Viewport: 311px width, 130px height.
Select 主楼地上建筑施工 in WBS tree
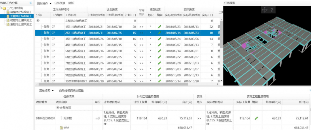(x=21, y=24)
